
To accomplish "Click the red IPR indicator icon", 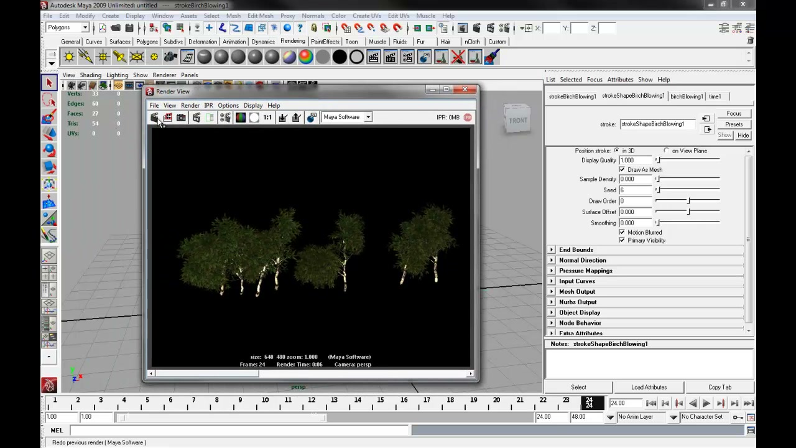I will 468,117.
